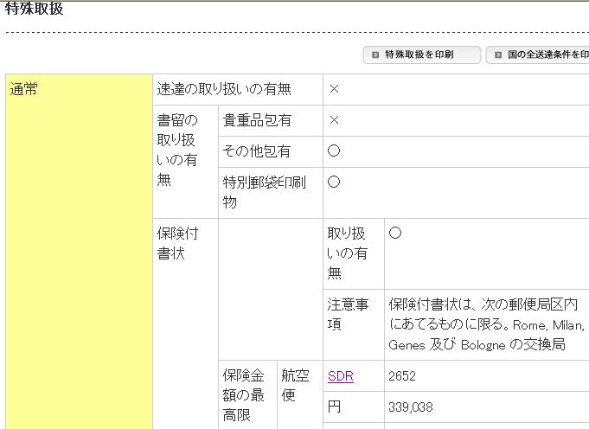The height and width of the screenshot is (429, 589).
Task: Click ○ mark in 特別郵袋印刷物 row
Action: 334,182
